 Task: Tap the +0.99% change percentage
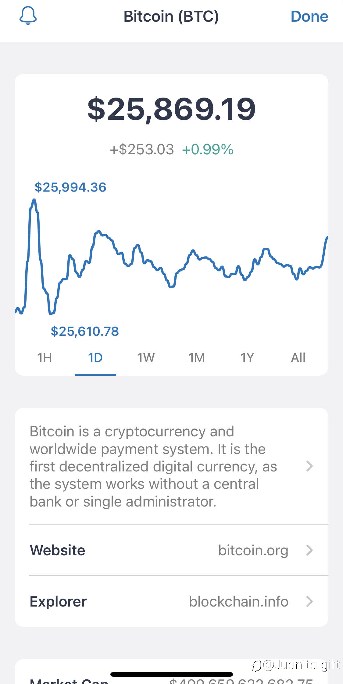click(208, 149)
